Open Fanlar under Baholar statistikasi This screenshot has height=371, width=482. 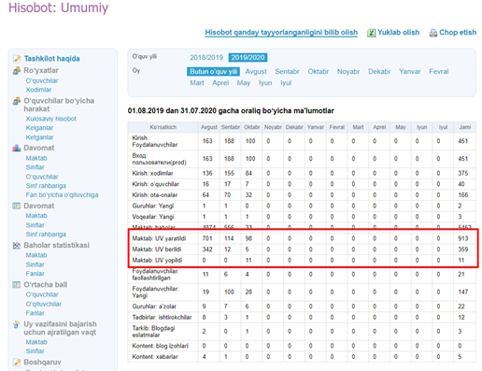tap(35, 274)
